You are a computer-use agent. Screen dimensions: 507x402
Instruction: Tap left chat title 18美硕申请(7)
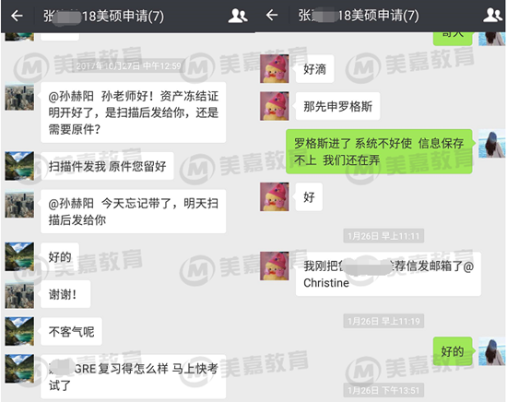coord(123,16)
